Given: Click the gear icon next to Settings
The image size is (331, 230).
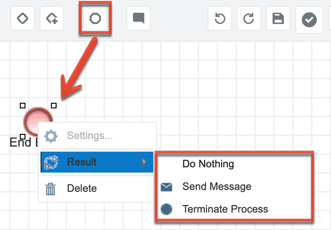Looking at the screenshot, I should [51, 136].
